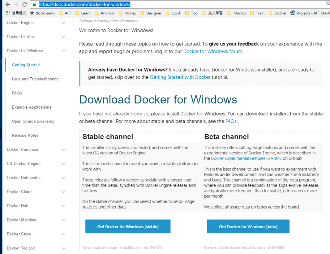This screenshot has height=254, width=330.
Task: Follow the Docker for Windows forum link
Action: tap(213, 51)
